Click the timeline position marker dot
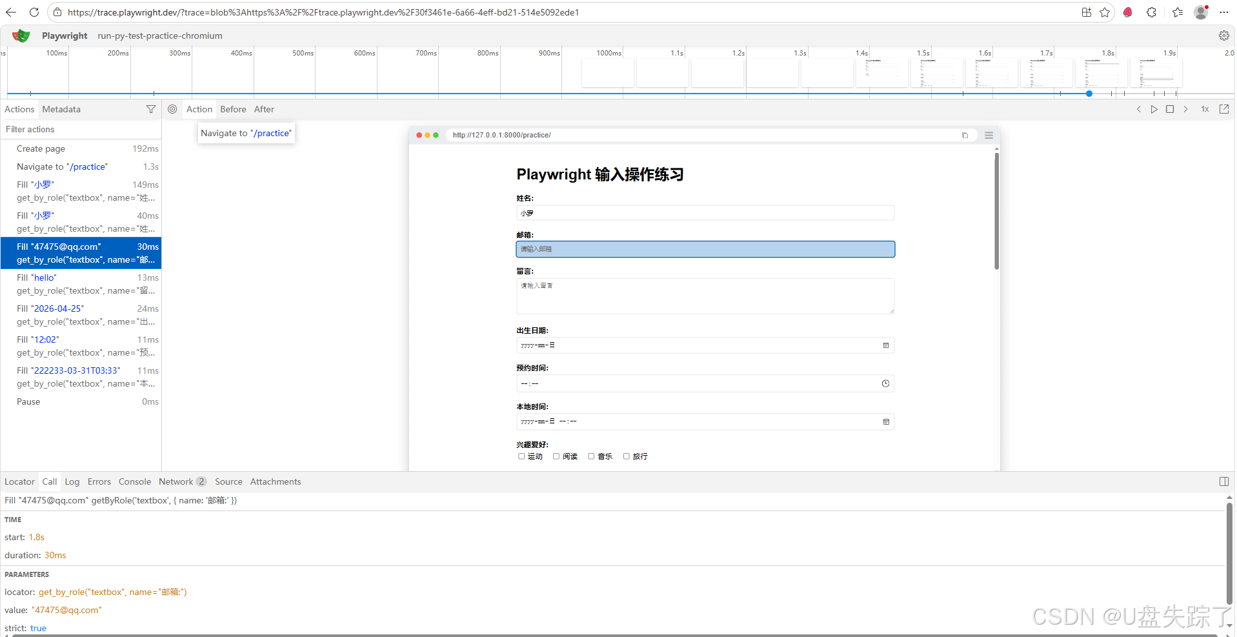The height and width of the screenshot is (637, 1237). [x=1089, y=94]
